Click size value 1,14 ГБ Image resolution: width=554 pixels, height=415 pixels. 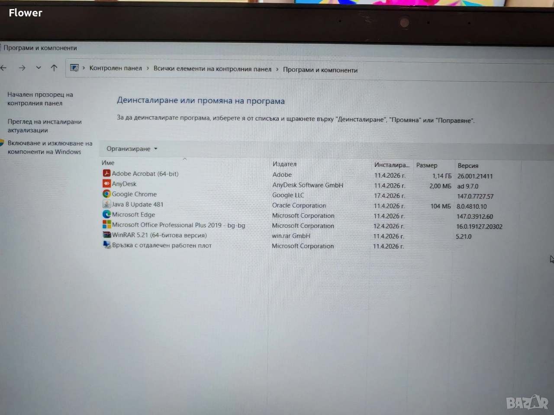442,176
